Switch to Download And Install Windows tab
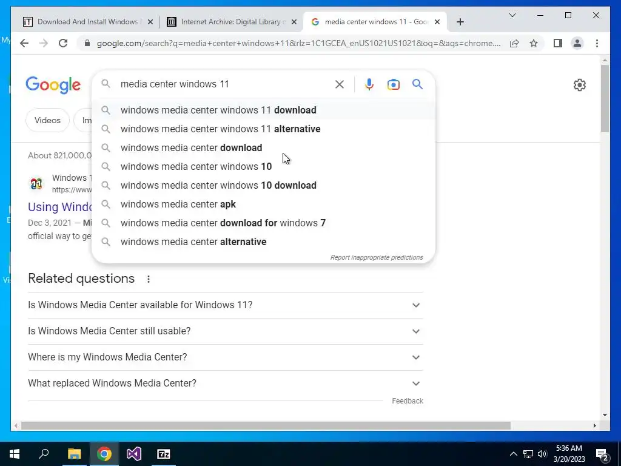621x466 pixels. point(87,22)
